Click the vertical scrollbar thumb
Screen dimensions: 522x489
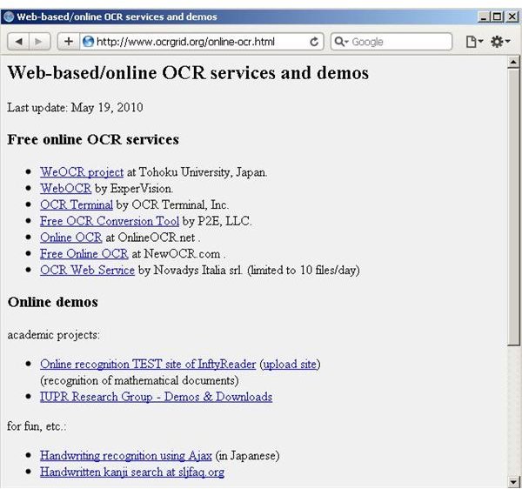tap(513, 207)
